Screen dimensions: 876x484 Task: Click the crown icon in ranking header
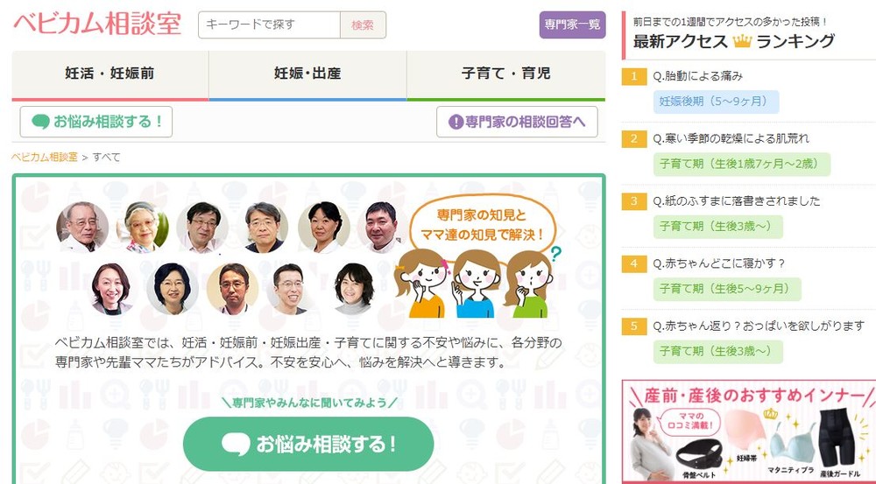[x=742, y=41]
